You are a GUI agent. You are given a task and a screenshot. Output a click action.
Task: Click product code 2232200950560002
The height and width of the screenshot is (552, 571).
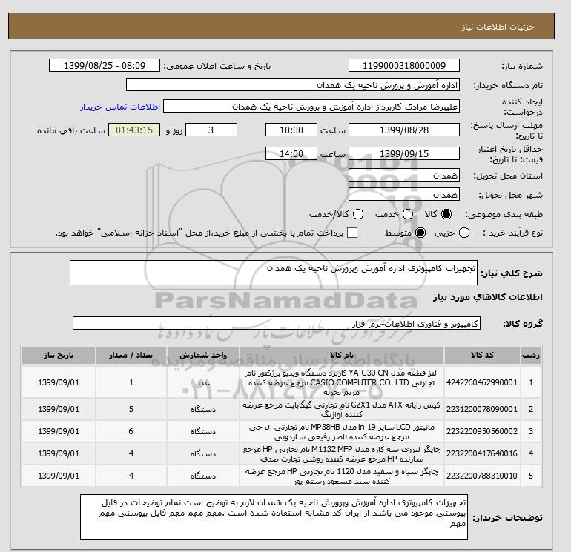click(482, 431)
